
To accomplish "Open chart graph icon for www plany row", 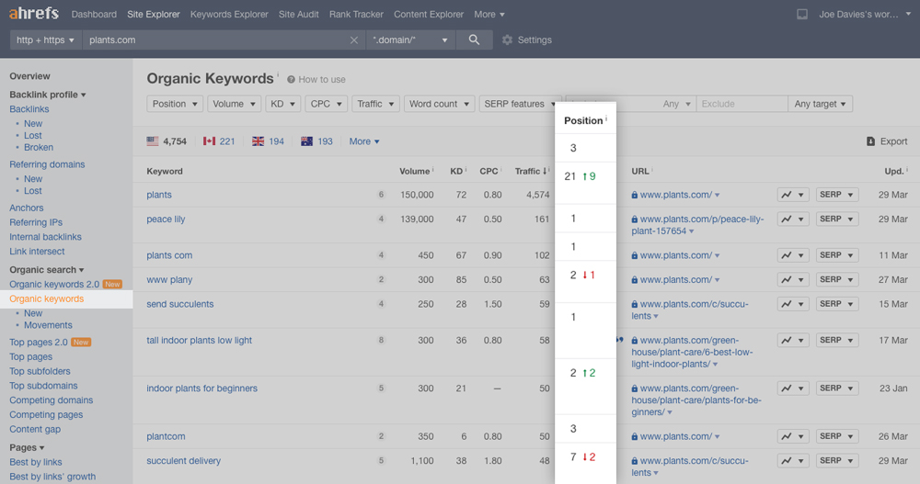I will coord(793,279).
